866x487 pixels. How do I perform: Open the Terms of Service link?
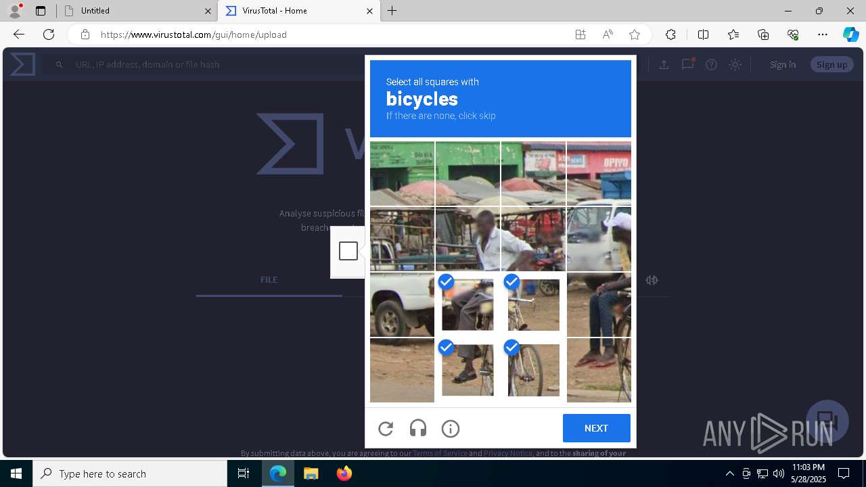tap(440, 453)
